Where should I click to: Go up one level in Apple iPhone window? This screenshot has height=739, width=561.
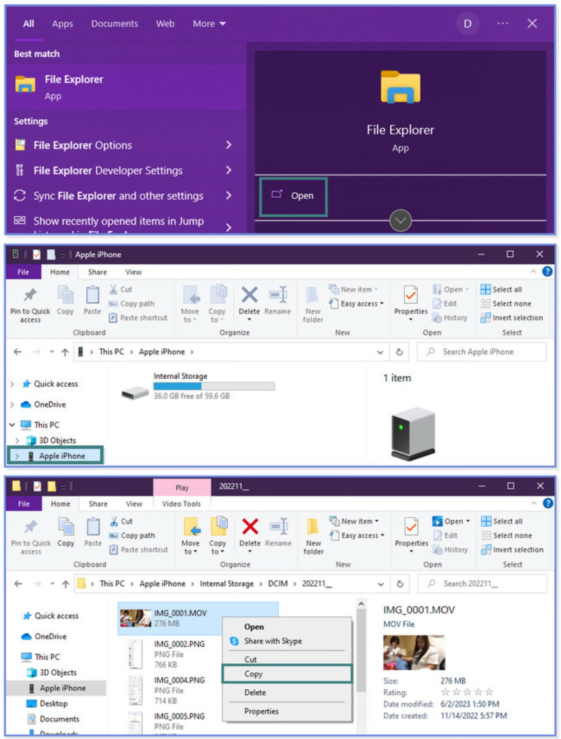[x=65, y=352]
